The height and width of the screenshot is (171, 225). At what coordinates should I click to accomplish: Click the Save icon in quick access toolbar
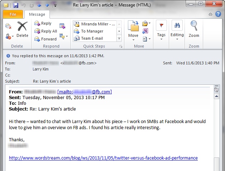pos(15,5)
